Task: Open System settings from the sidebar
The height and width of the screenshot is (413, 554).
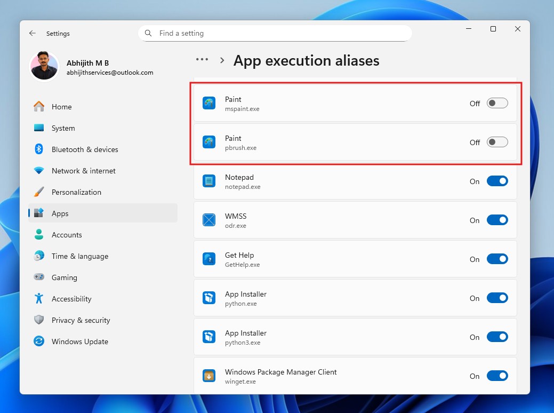Action: (x=38, y=128)
